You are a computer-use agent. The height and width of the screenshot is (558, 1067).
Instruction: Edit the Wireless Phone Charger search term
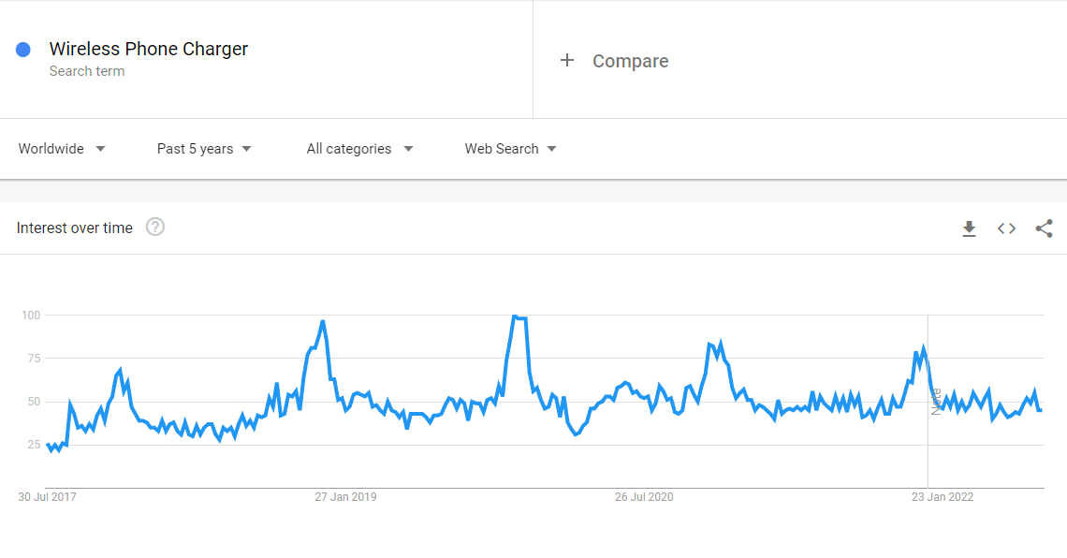point(148,49)
